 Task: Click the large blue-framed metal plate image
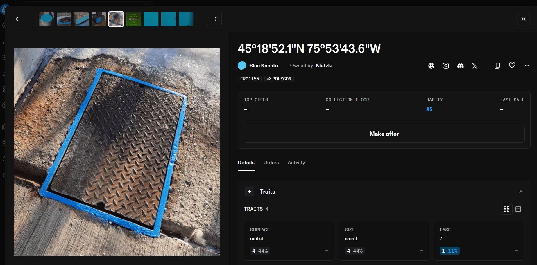pos(117,152)
